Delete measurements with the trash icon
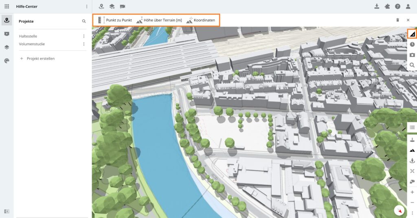The width and height of the screenshot is (417, 218). pos(397,20)
